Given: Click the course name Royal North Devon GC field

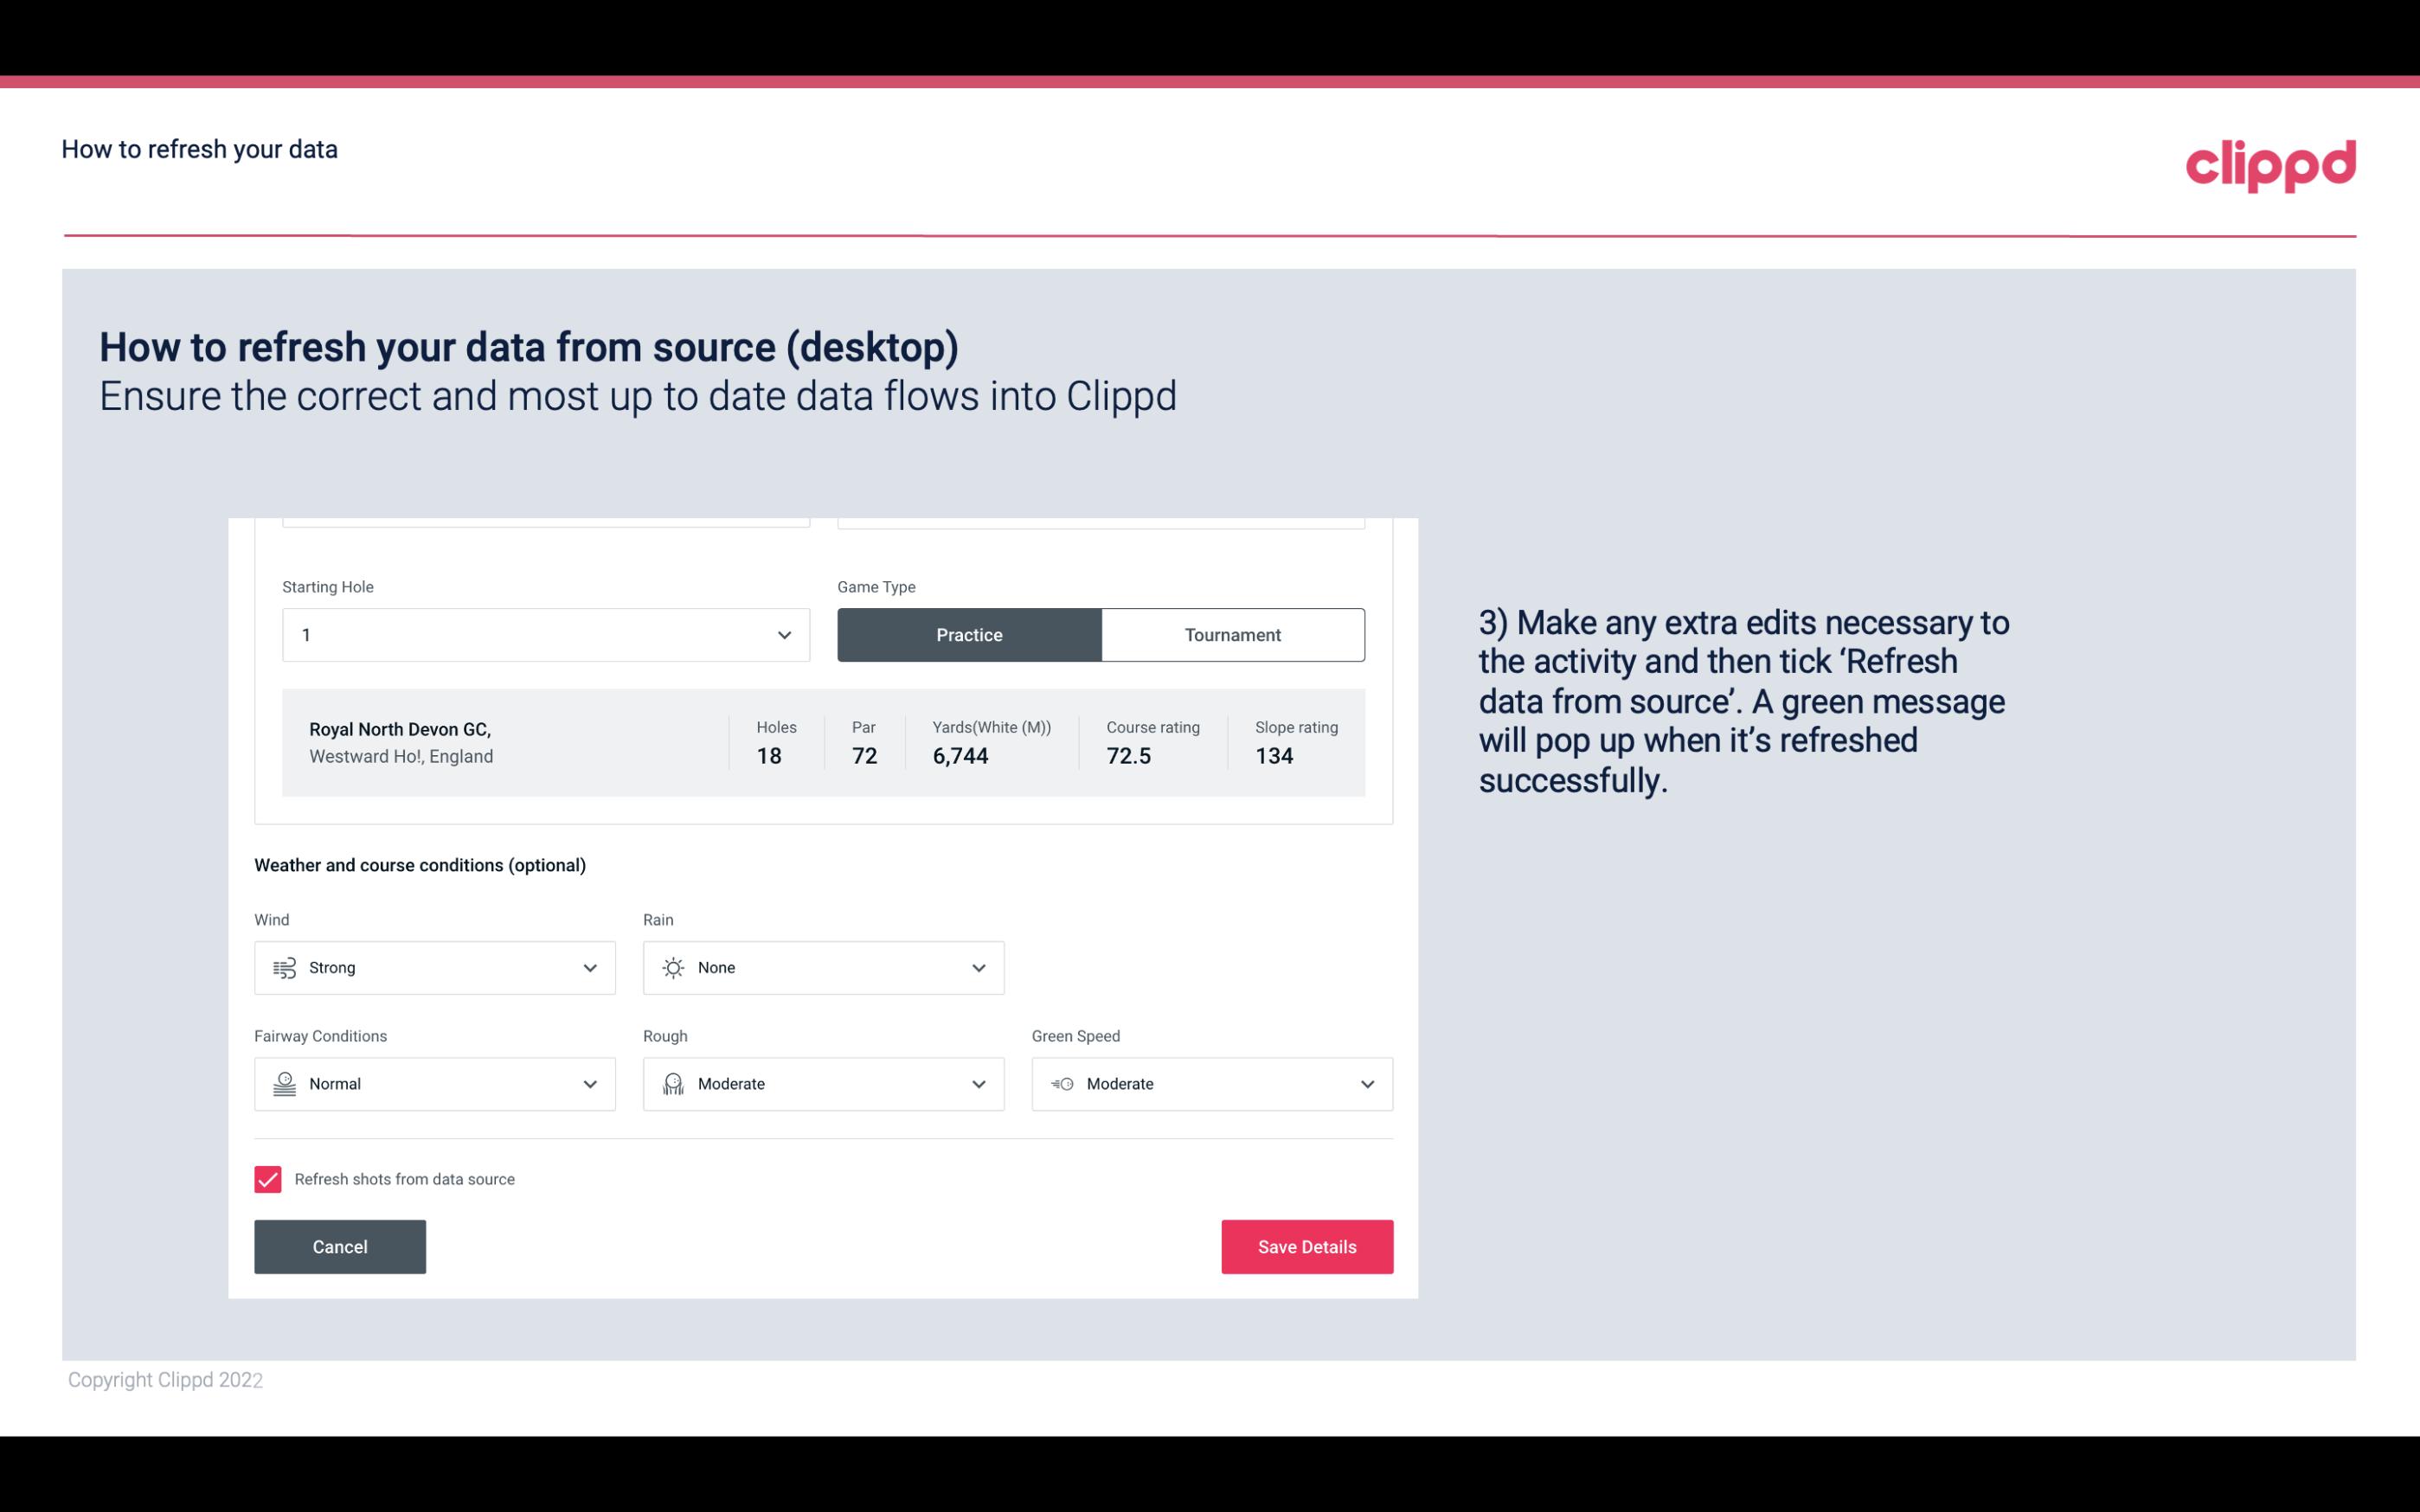Looking at the screenshot, I should click(x=399, y=727).
